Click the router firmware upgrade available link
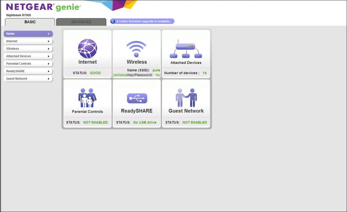The image size is (347, 212). (143, 21)
